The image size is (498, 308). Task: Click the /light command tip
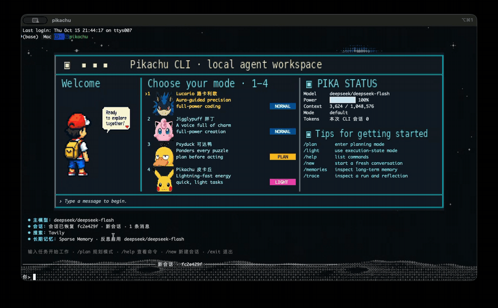coord(311,150)
